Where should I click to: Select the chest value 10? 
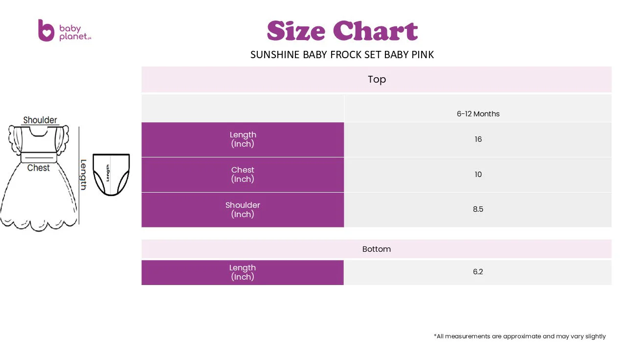(x=478, y=175)
